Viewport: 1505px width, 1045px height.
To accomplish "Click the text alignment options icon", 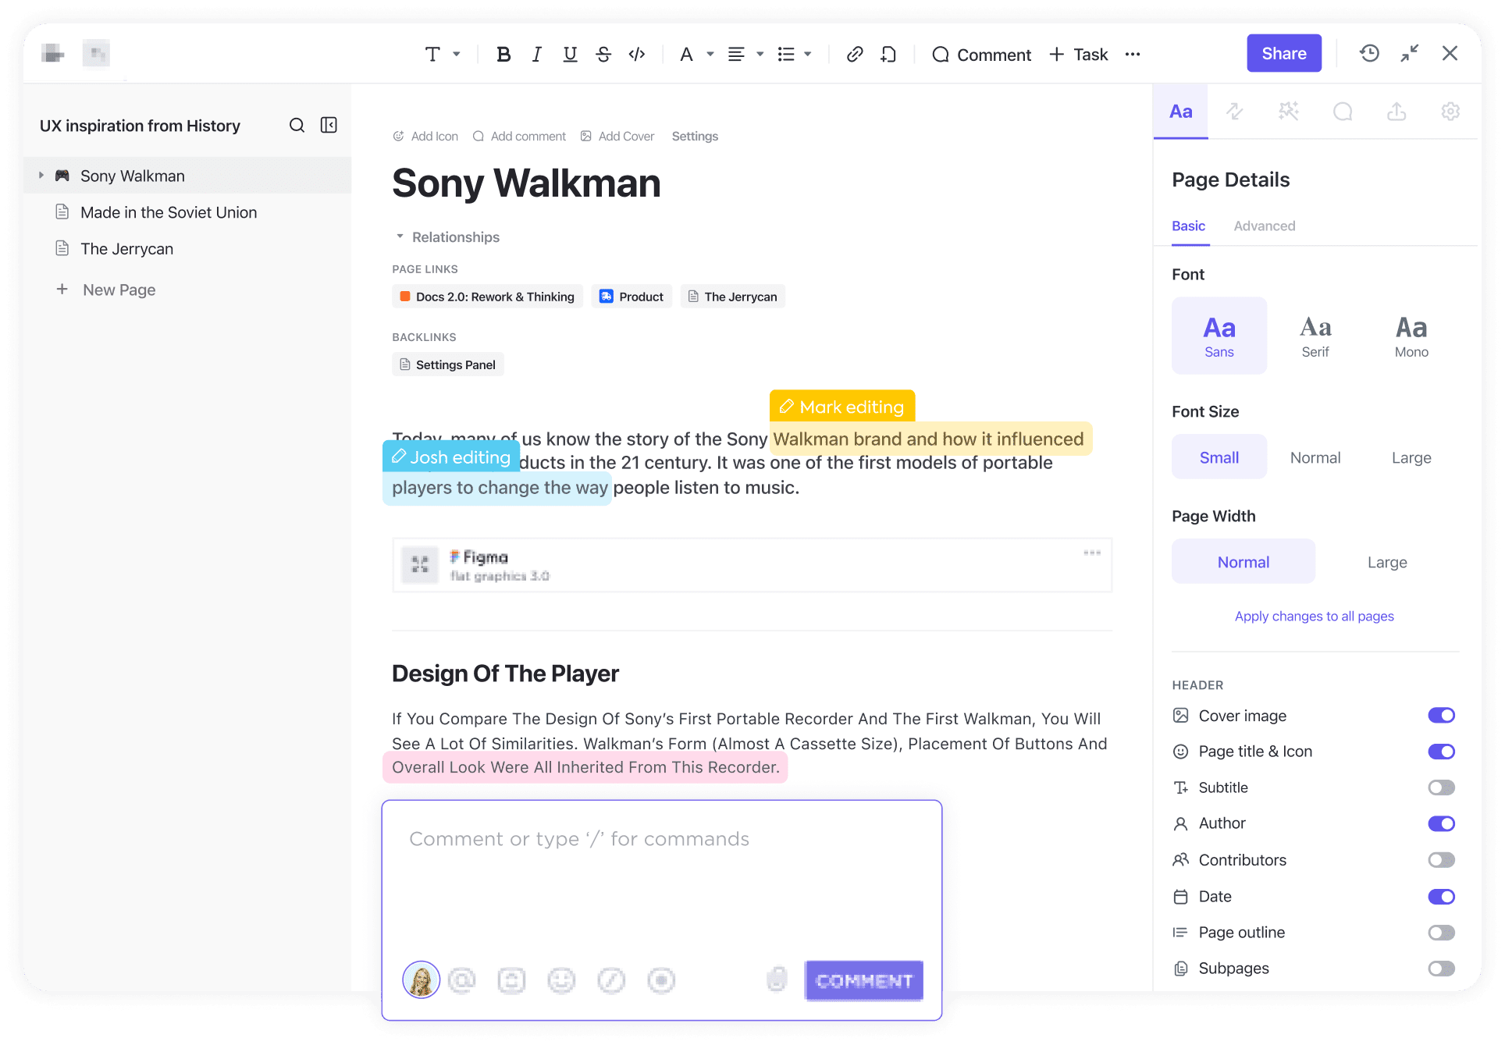I will tap(735, 54).
